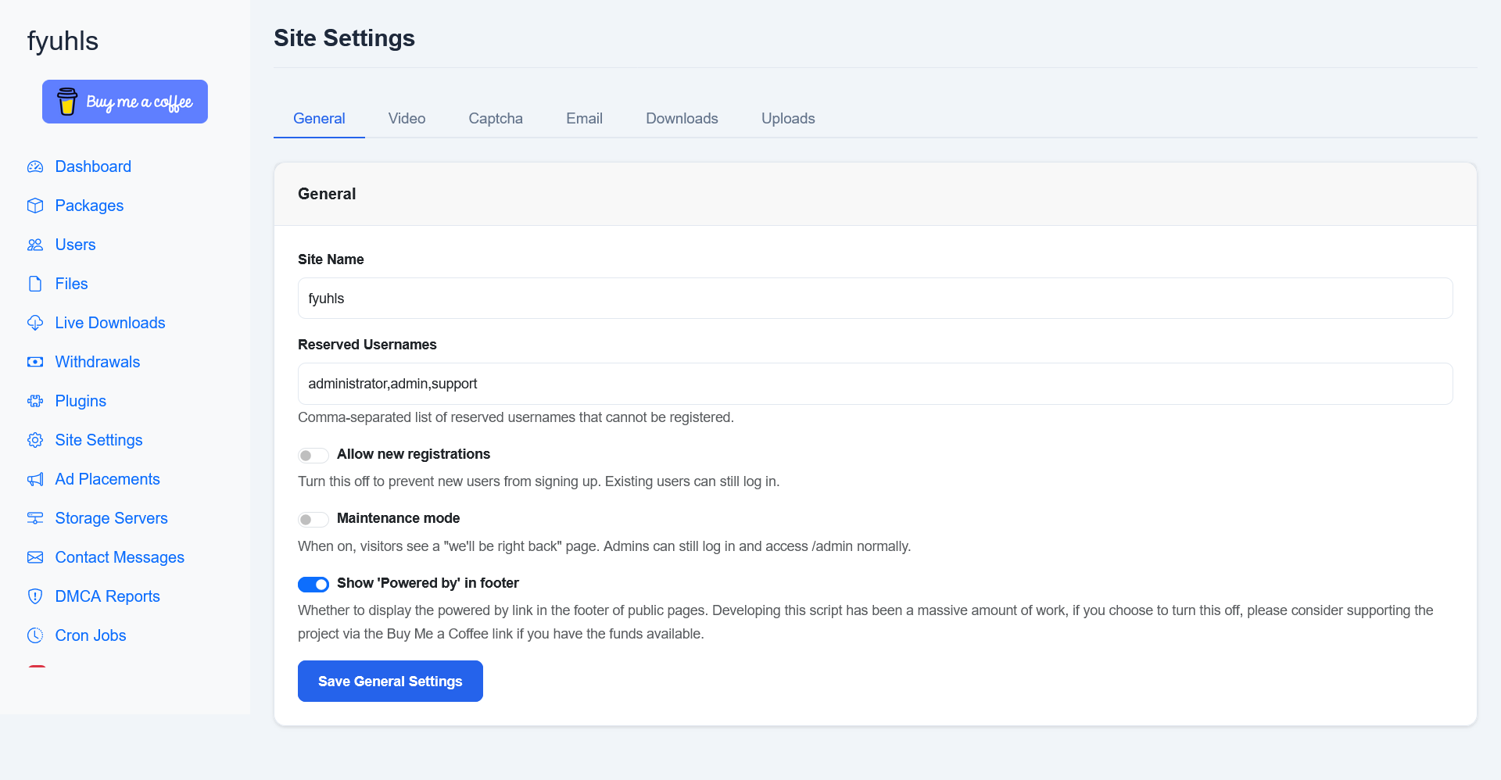This screenshot has height=780, width=1501.
Task: Turn on Maintenance mode switch
Action: coord(313,519)
